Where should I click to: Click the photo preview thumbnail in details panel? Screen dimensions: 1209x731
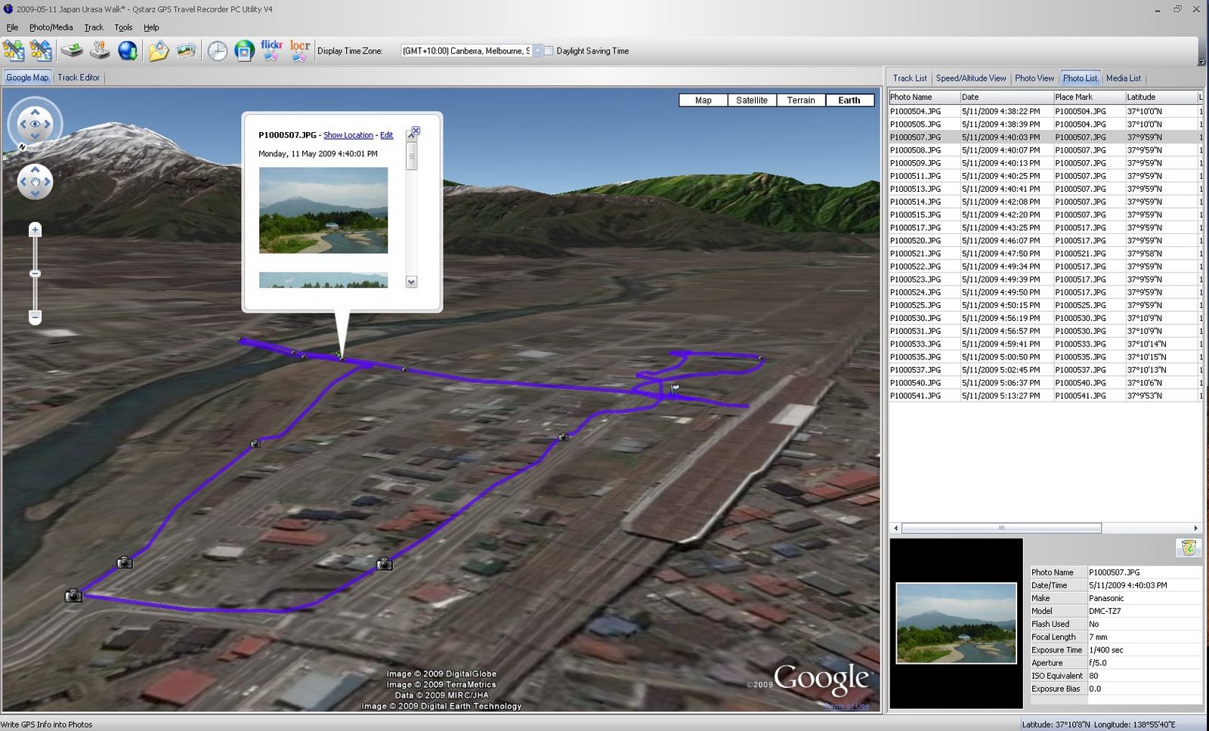tap(956, 623)
